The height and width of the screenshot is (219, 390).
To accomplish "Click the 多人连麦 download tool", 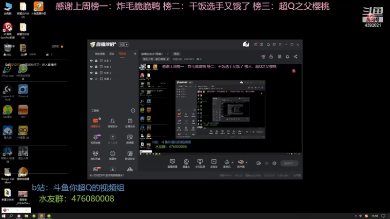I will [x=113, y=139].
